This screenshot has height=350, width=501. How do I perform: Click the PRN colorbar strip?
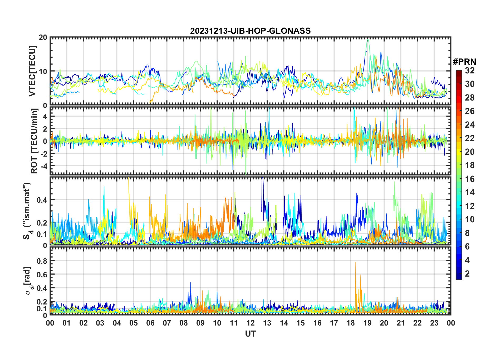[x=459, y=175]
